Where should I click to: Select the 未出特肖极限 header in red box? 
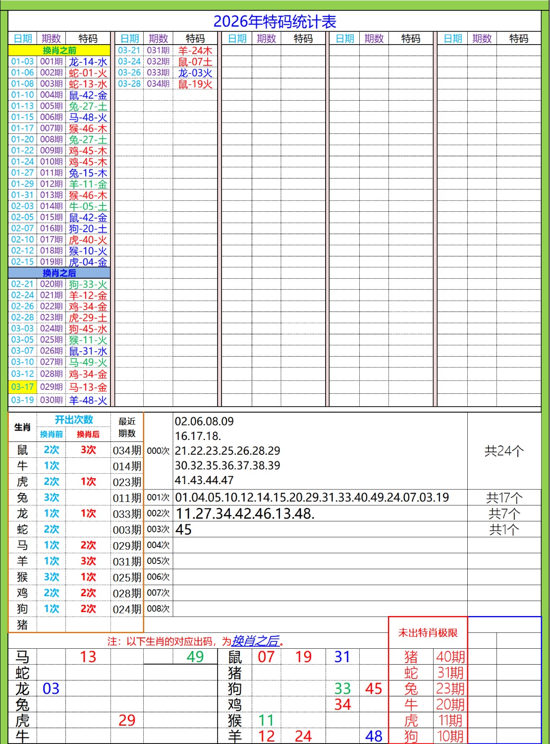[x=428, y=633]
